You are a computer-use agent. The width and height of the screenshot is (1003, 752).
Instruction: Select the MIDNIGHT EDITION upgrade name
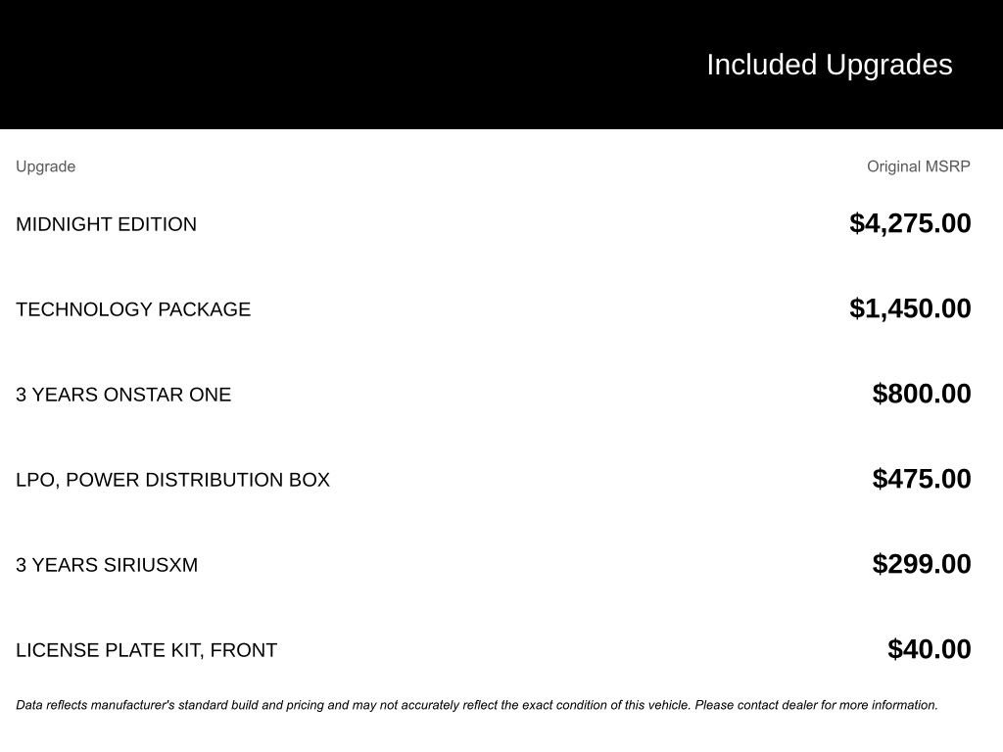click(106, 224)
